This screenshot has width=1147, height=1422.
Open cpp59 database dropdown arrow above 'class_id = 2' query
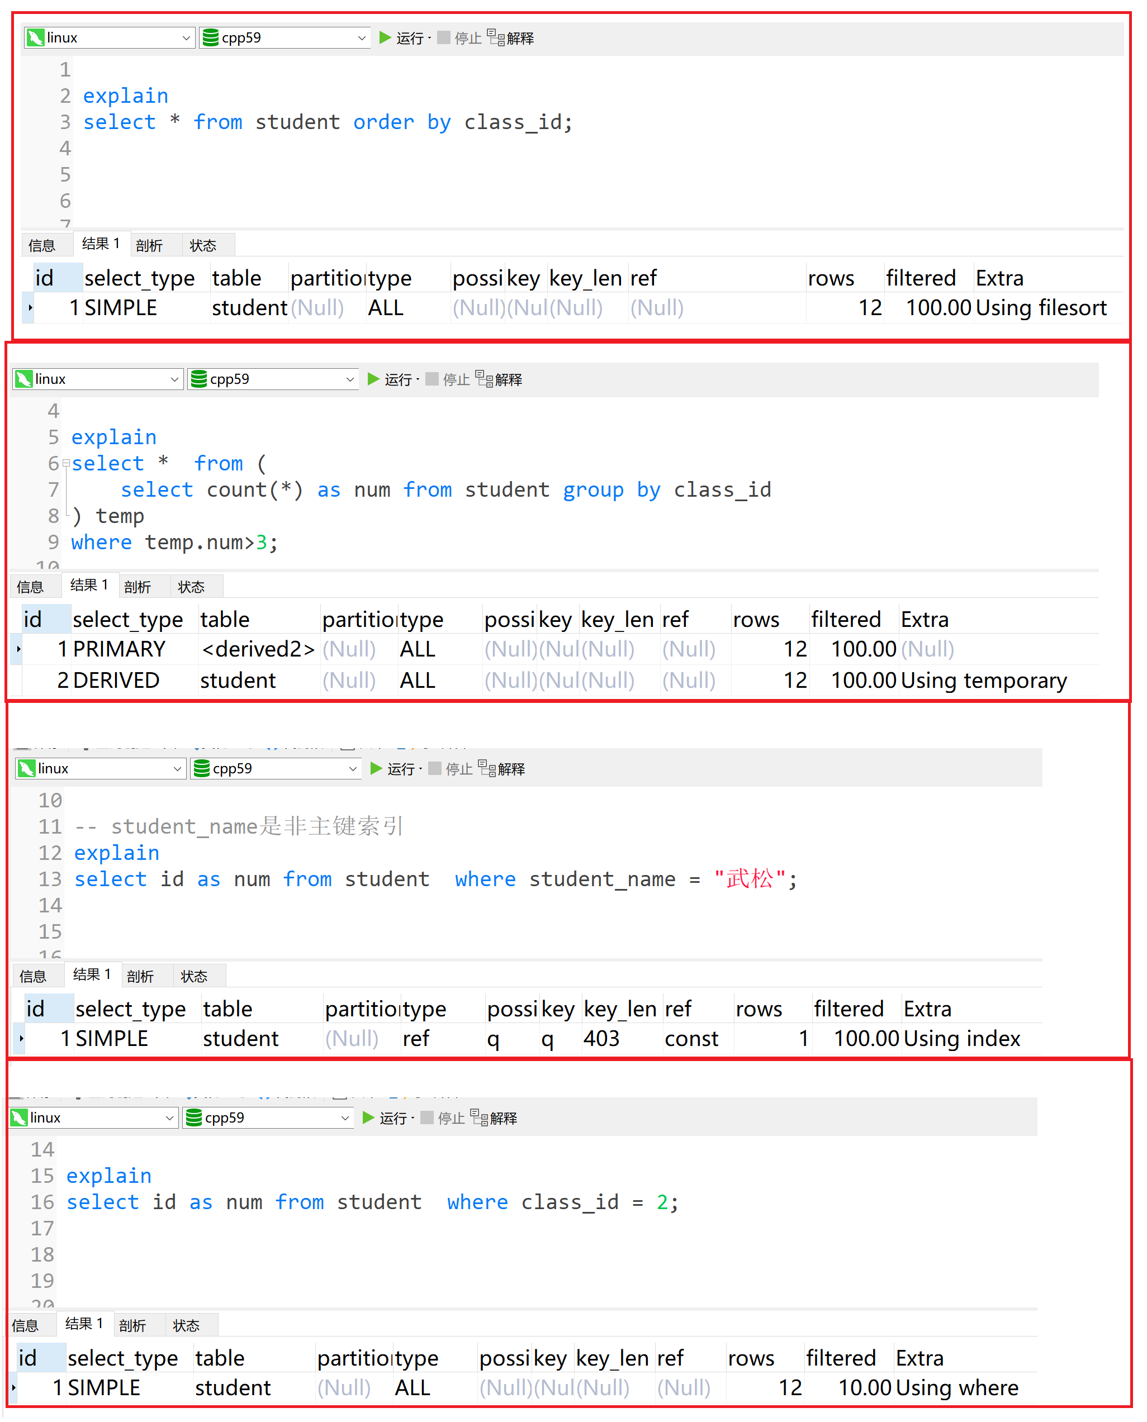(344, 1119)
